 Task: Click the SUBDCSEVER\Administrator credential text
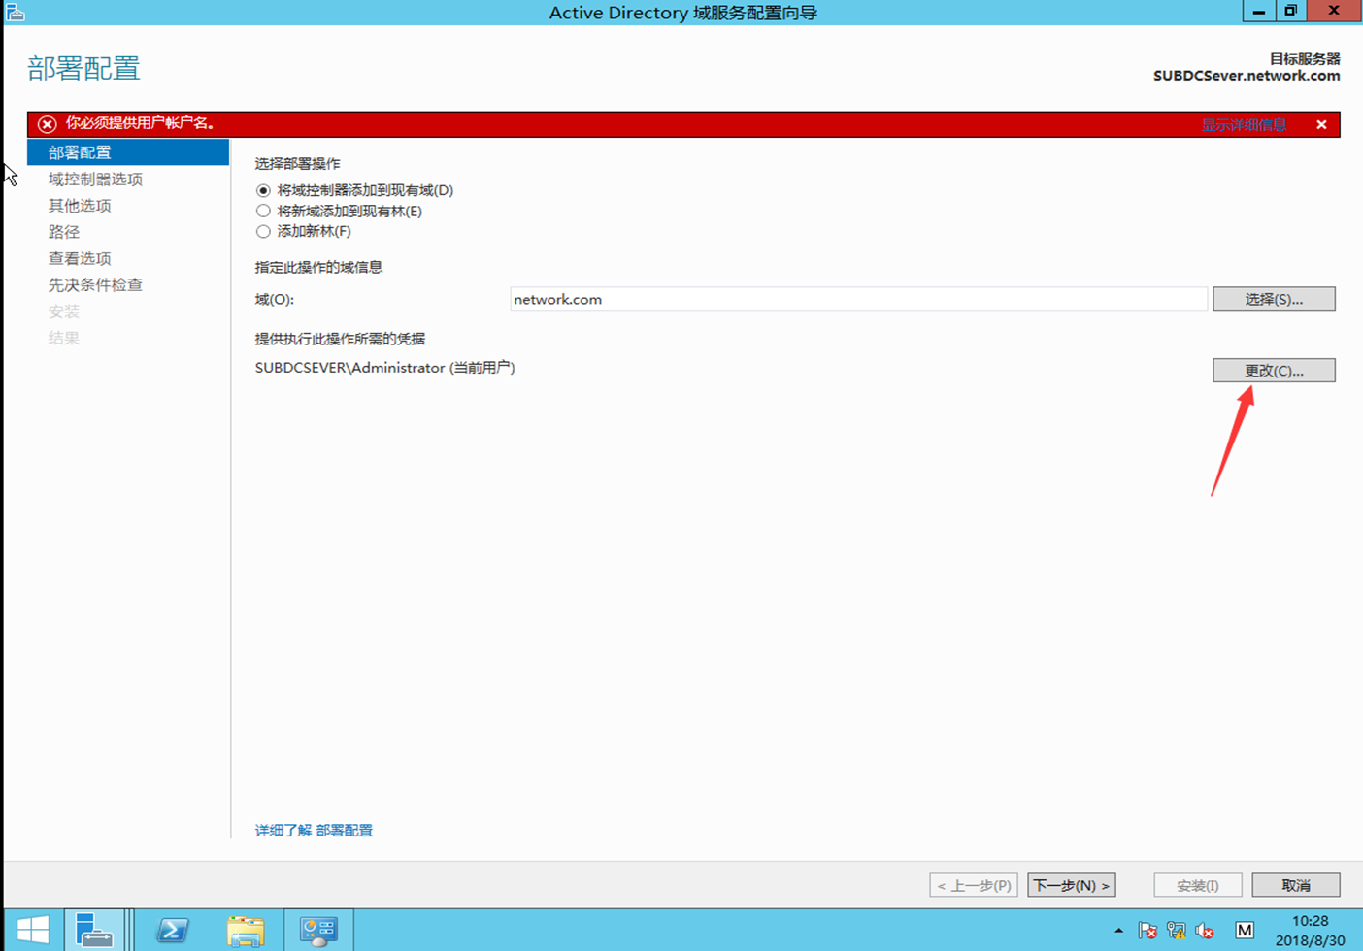(x=384, y=368)
